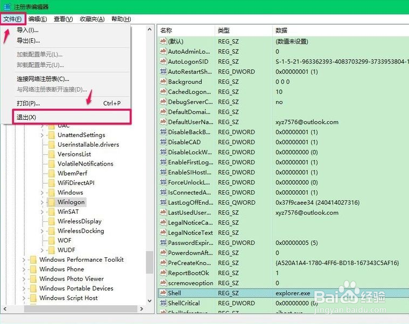Image resolution: width=409 pixels, height=324 pixels.
Task: Click the folder icon of UnattendSettings key
Action: click(52, 135)
